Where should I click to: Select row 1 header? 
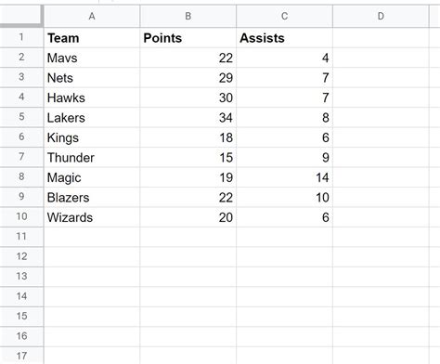click(x=21, y=37)
